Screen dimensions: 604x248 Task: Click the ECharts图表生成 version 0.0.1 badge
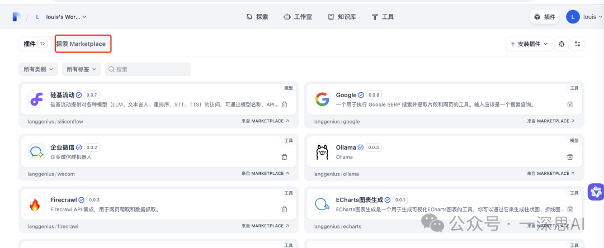coord(400,200)
